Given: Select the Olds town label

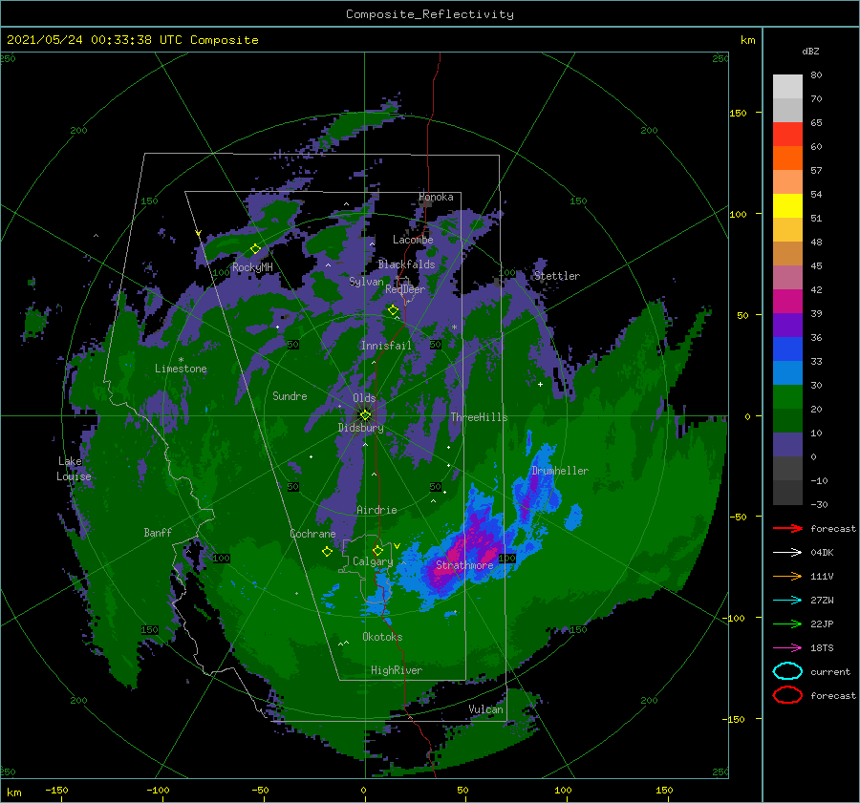Looking at the screenshot, I should (364, 398).
